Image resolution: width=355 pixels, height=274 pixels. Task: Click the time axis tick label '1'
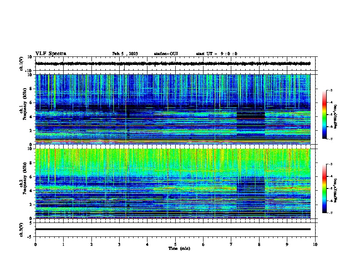tap(63, 244)
